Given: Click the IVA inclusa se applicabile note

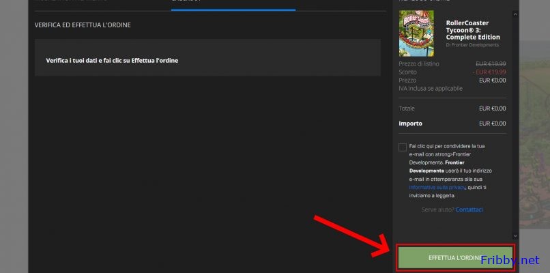Looking at the screenshot, I should click(431, 88).
